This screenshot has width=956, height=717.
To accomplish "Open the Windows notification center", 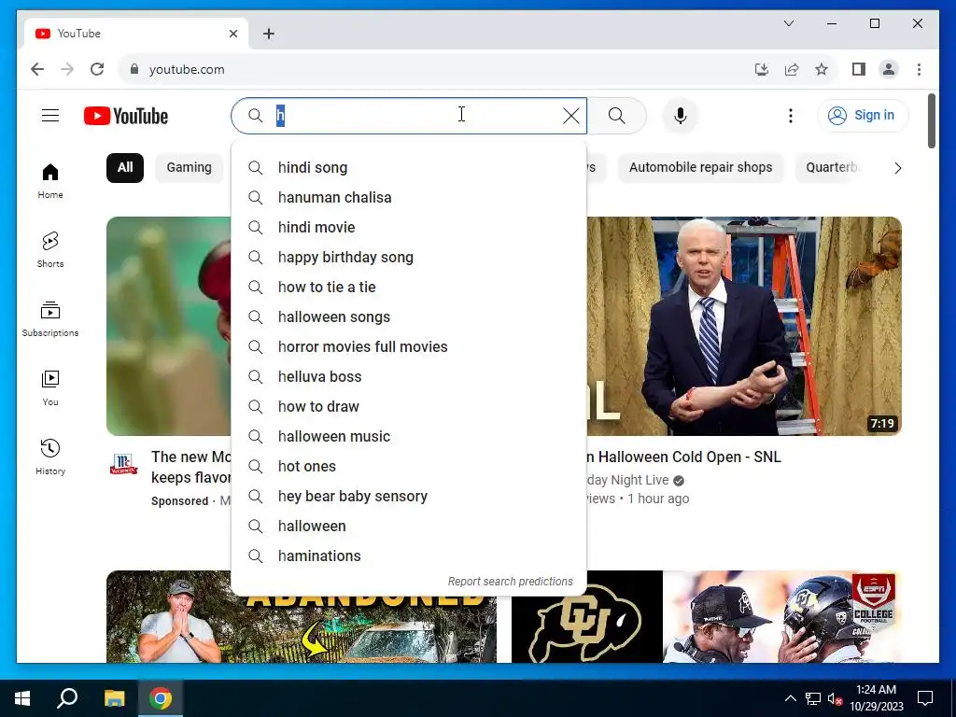I will tap(925, 698).
